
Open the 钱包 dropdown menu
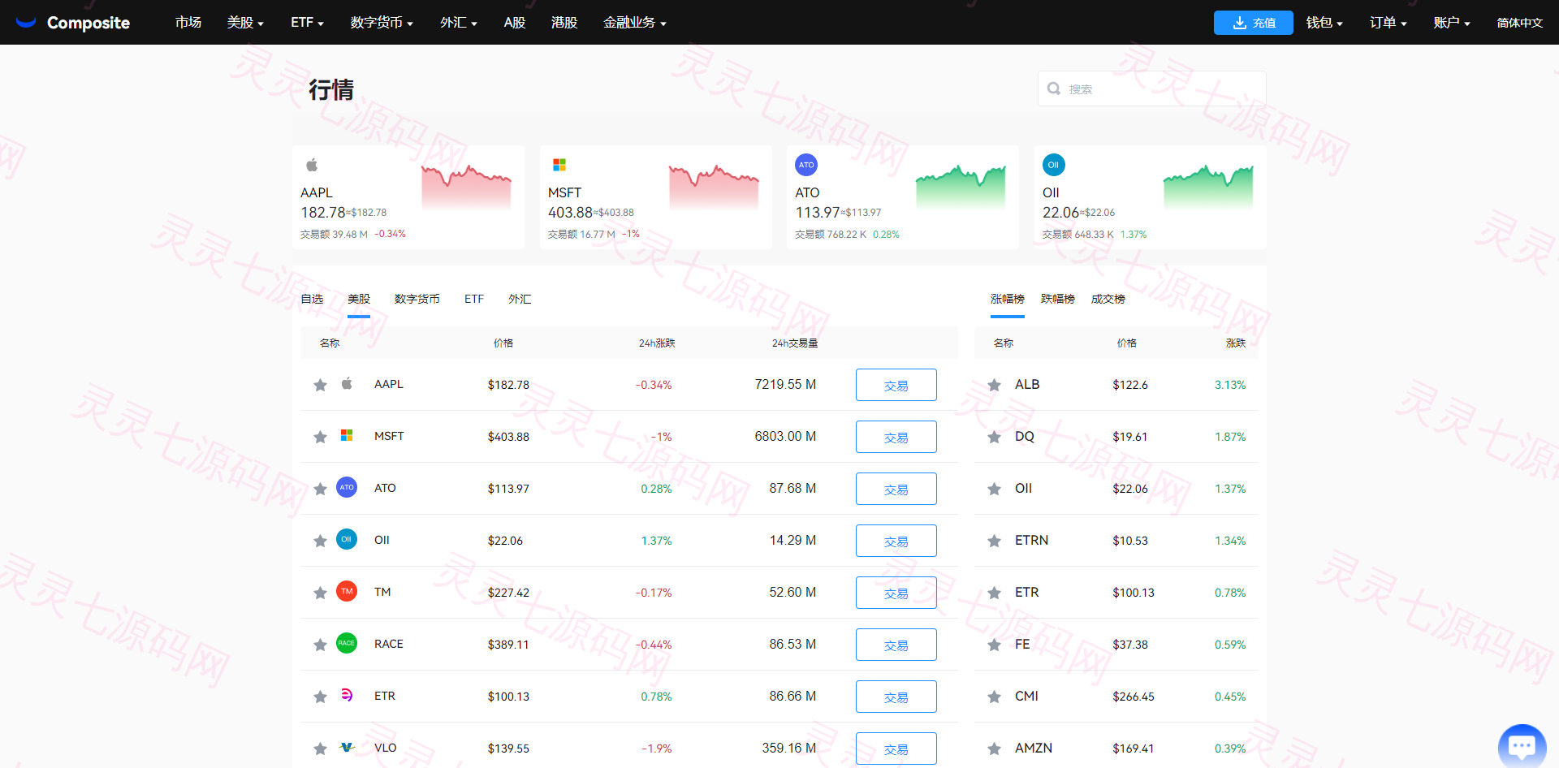click(x=1324, y=23)
